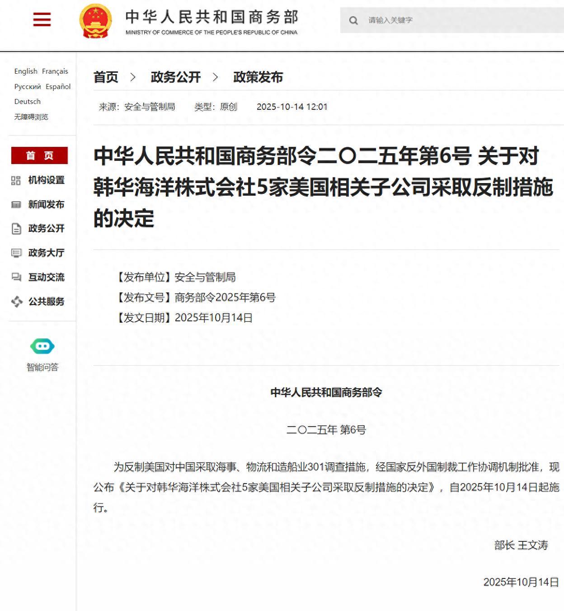Click the centered 中华人民共和国商务部令 heading
564x611 pixels.
(x=326, y=393)
